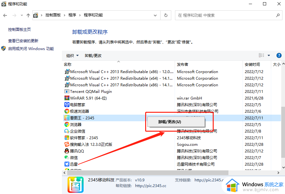Sort by the 名称 column header
285x194 pixels.
68,65
